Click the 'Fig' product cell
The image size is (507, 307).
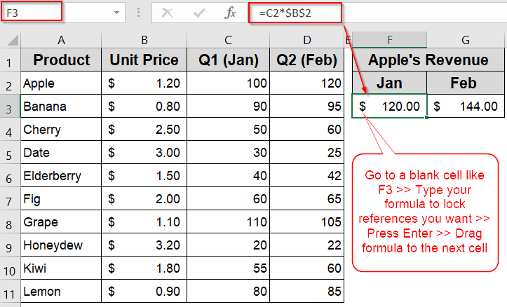pos(61,199)
